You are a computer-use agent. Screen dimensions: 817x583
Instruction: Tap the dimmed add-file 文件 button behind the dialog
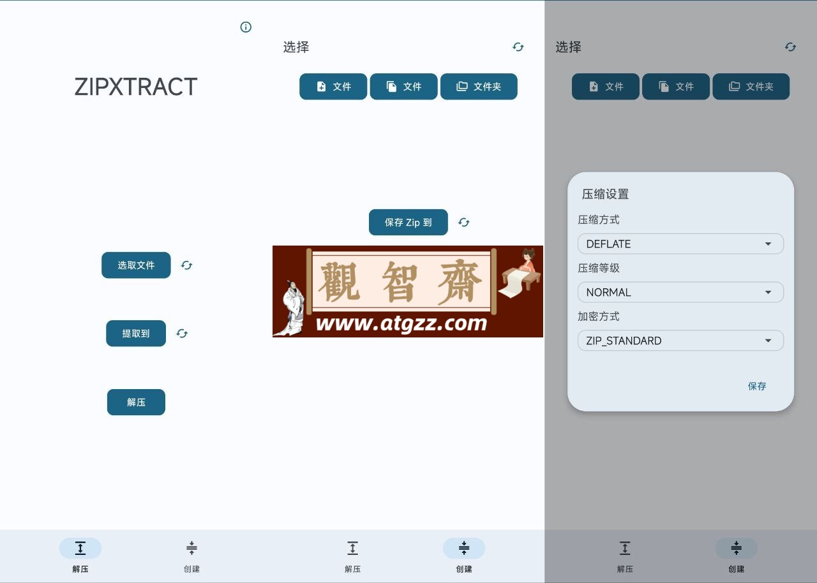tap(606, 87)
